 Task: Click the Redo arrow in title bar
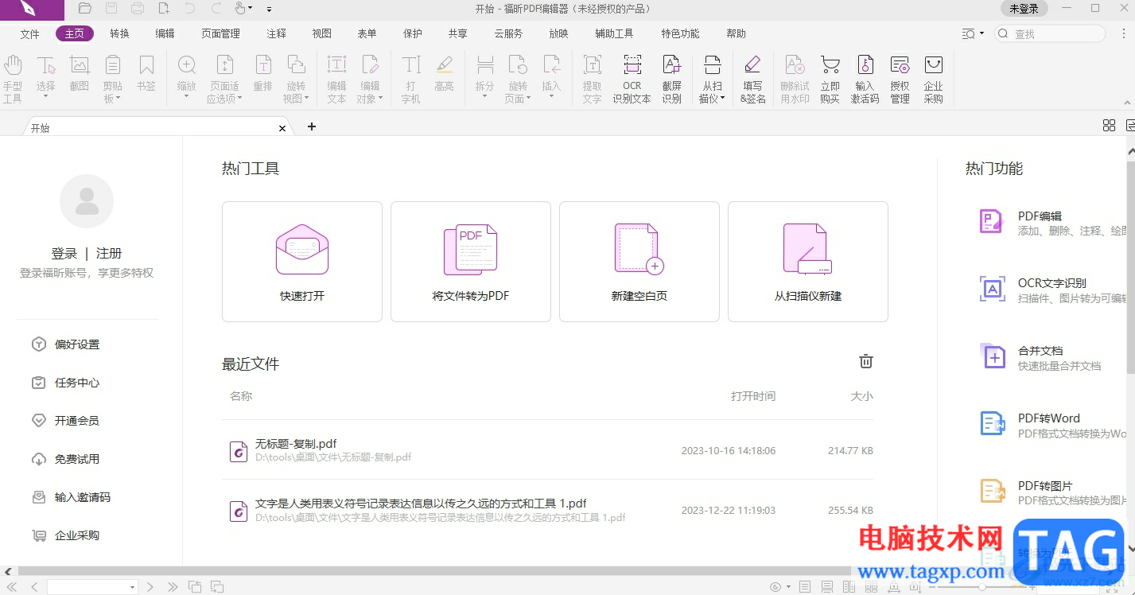pyautogui.click(x=216, y=9)
